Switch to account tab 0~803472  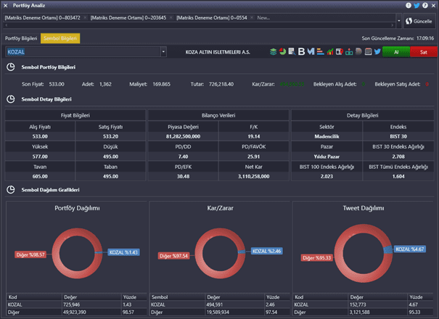[x=42, y=17]
